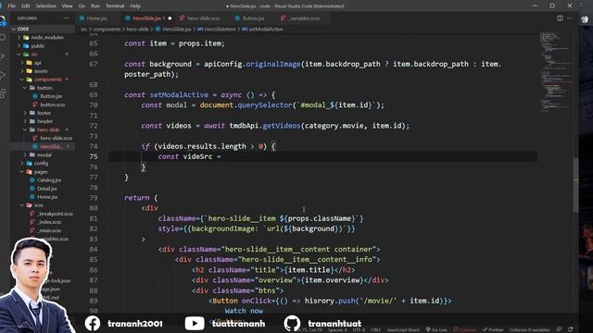Click the feedback icon in status bar

[559, 329]
